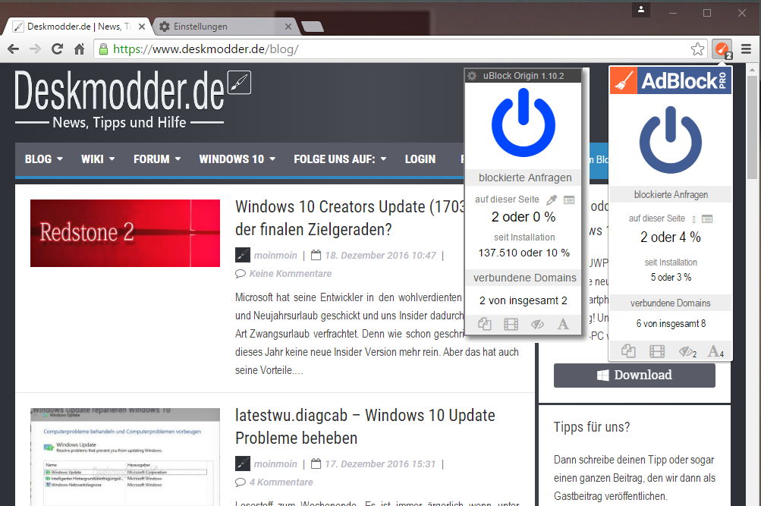Open uBlock Origin settings gear

472,76
